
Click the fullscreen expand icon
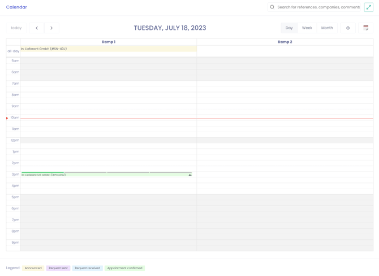coord(368,7)
